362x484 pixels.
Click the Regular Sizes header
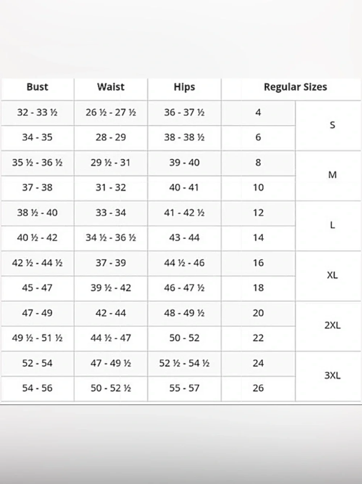pyautogui.click(x=295, y=87)
